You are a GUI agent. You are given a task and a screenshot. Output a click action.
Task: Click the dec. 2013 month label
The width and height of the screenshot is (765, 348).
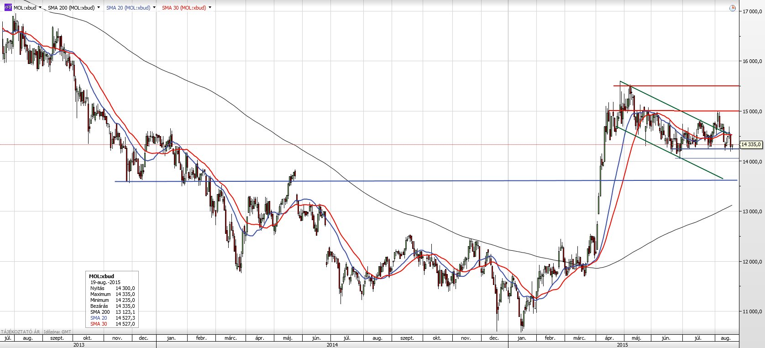144,338
